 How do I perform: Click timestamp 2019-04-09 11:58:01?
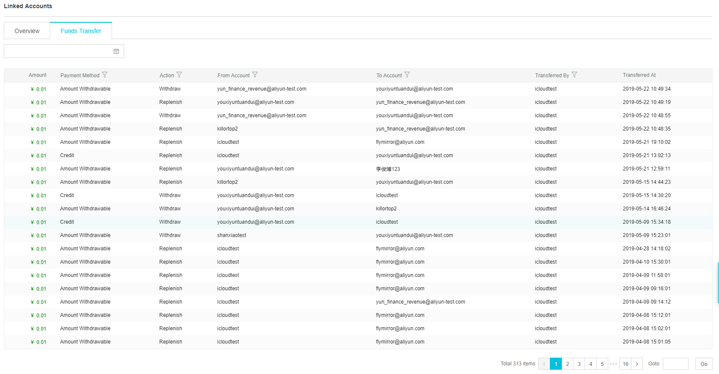[x=646, y=275]
